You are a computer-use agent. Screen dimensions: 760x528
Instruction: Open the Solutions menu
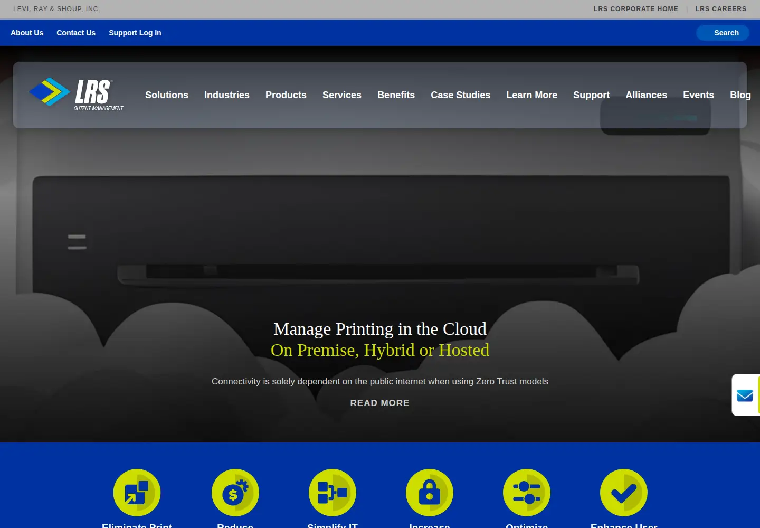pyautogui.click(x=167, y=95)
